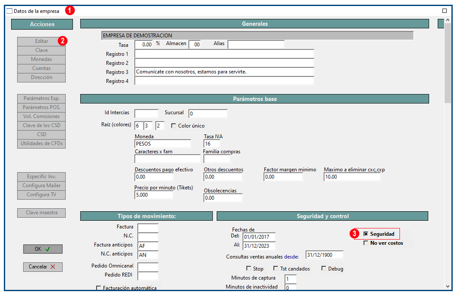Uncheck the Seguridad checkbox
Viewport: 457px width, 295px height.
366,234
